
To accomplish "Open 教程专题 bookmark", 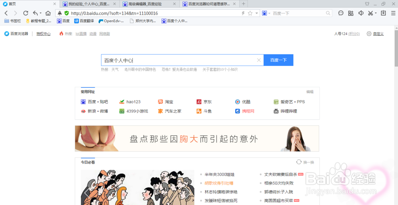I will (x=39, y=21).
